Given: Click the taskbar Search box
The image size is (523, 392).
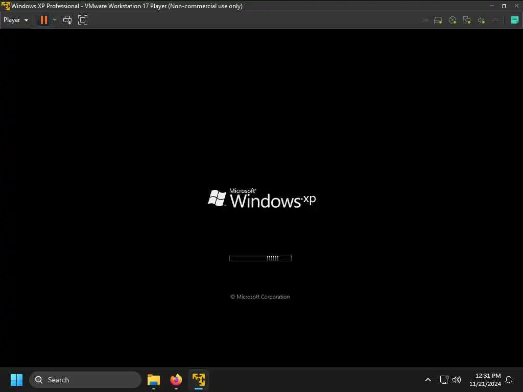Looking at the screenshot, I should pyautogui.click(x=85, y=380).
